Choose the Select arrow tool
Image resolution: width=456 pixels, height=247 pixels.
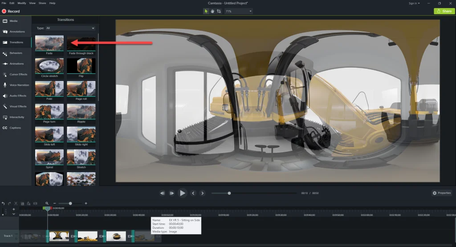click(206, 11)
